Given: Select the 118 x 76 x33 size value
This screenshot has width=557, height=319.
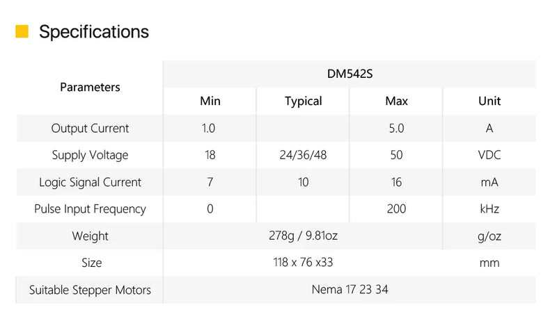Looking at the screenshot, I should click(303, 263).
